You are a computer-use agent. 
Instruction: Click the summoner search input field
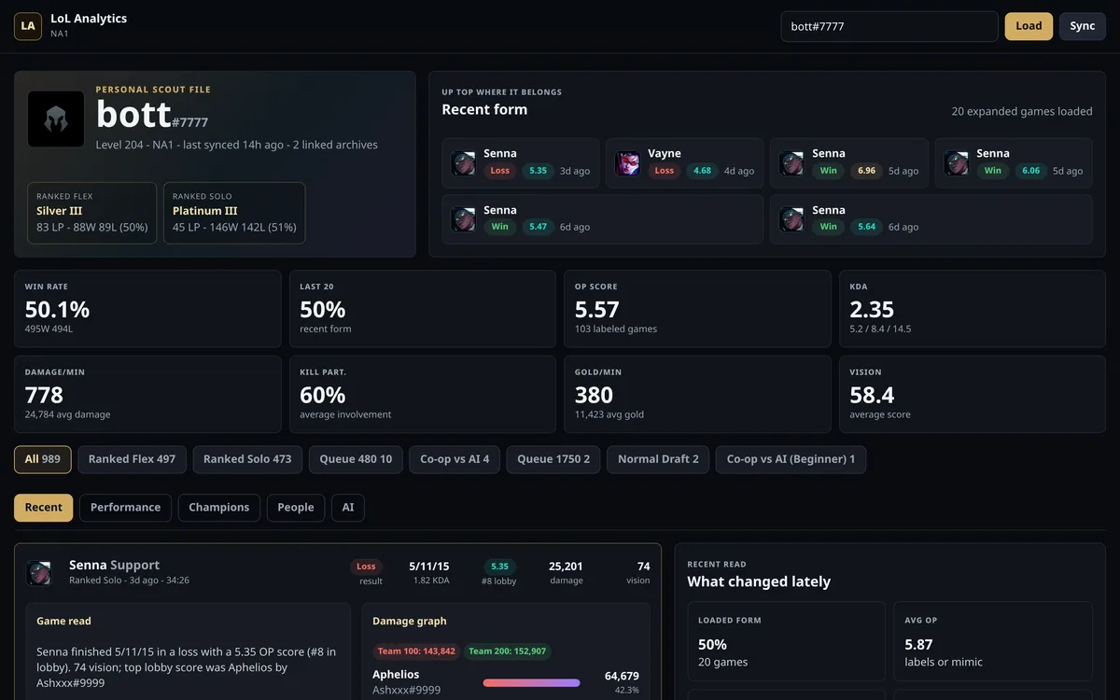[889, 26]
